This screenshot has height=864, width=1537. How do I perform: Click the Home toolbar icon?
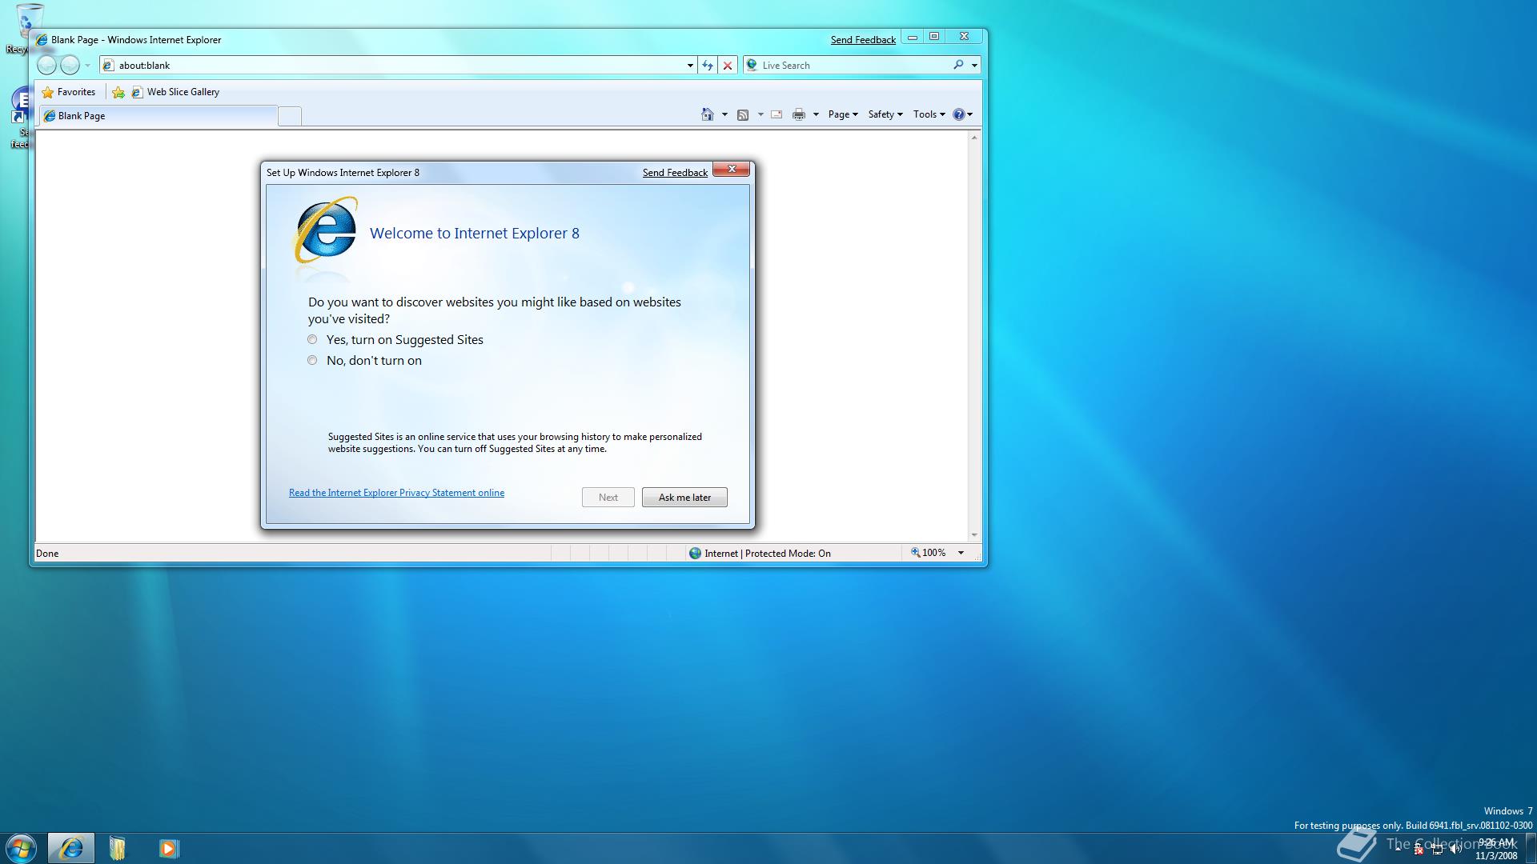coord(707,114)
